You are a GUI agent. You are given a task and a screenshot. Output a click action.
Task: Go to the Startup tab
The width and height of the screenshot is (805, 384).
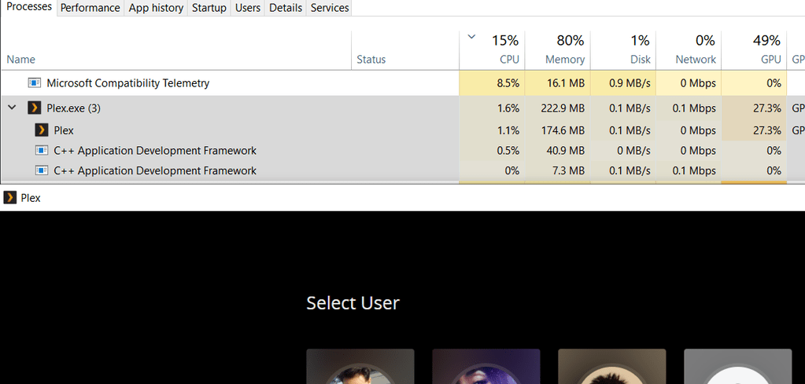coord(209,8)
